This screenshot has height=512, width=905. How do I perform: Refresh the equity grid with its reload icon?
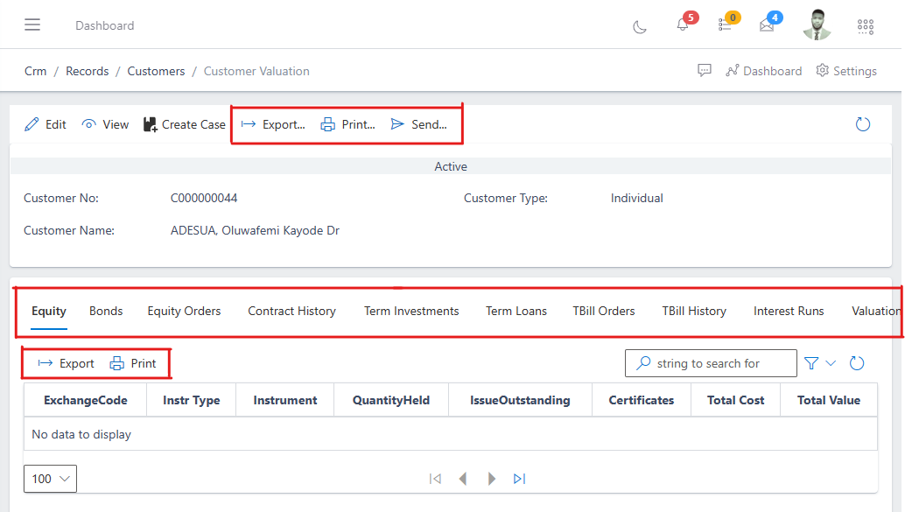pyautogui.click(x=856, y=362)
